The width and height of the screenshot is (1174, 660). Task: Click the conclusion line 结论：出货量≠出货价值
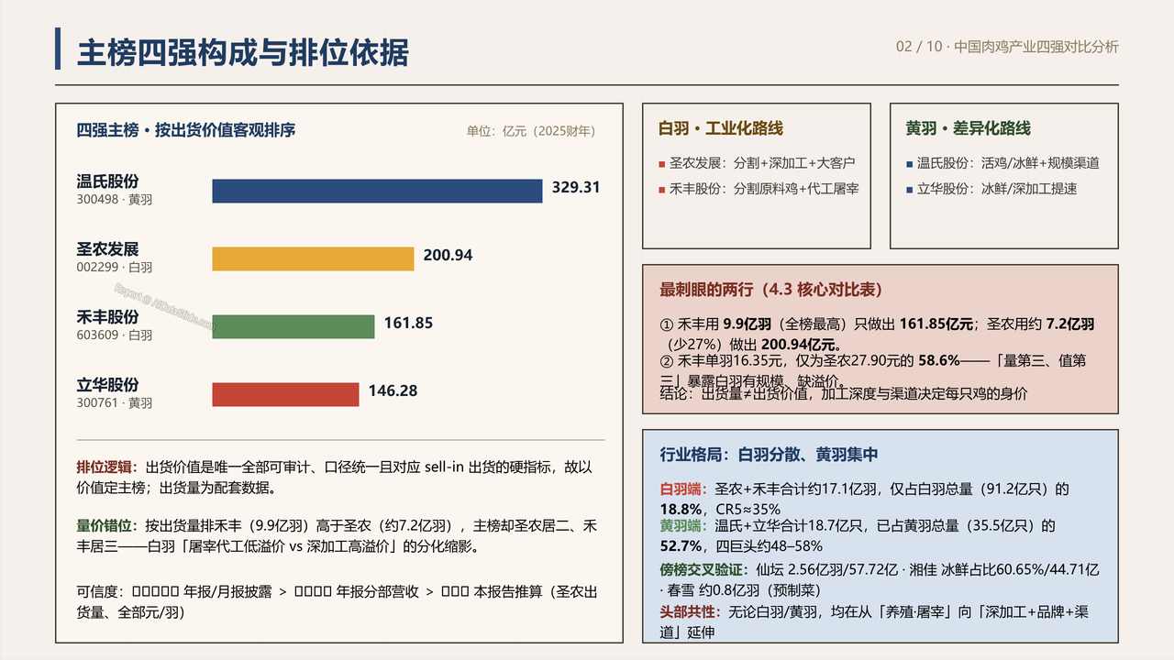coord(844,394)
